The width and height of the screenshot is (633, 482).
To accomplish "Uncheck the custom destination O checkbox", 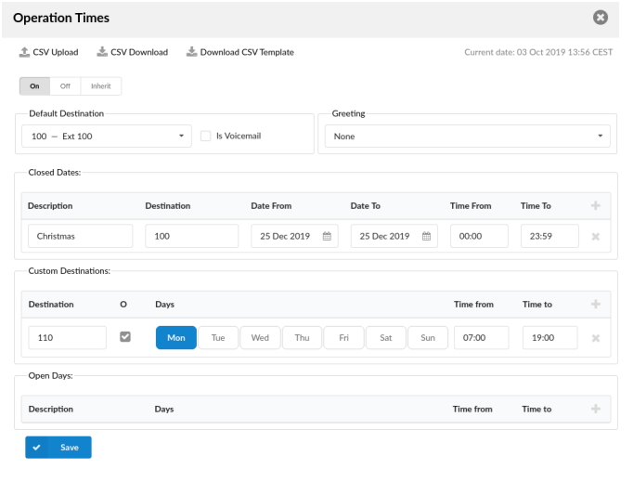I will point(125,337).
